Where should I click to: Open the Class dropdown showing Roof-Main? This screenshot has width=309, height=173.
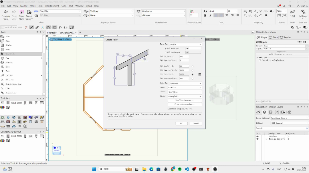[x=185, y=92]
